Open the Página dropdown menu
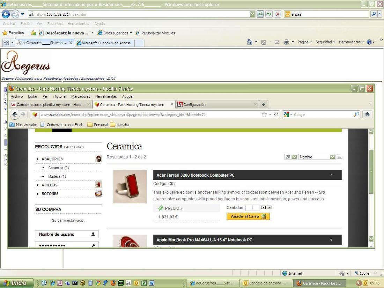 [305, 42]
